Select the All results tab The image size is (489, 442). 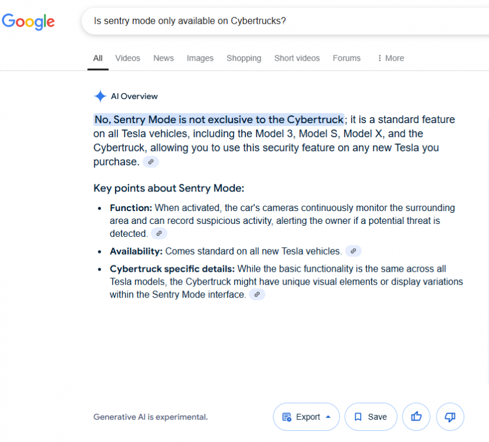[x=98, y=58]
